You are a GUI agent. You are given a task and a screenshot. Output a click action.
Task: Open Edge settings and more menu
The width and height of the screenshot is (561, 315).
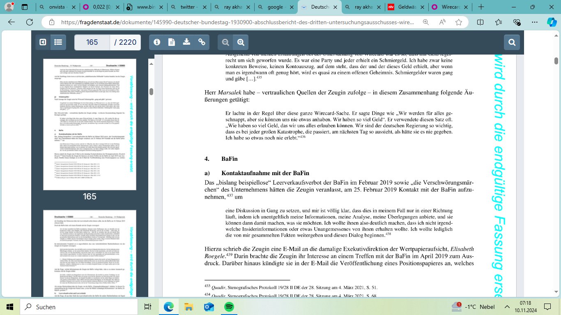[534, 22]
